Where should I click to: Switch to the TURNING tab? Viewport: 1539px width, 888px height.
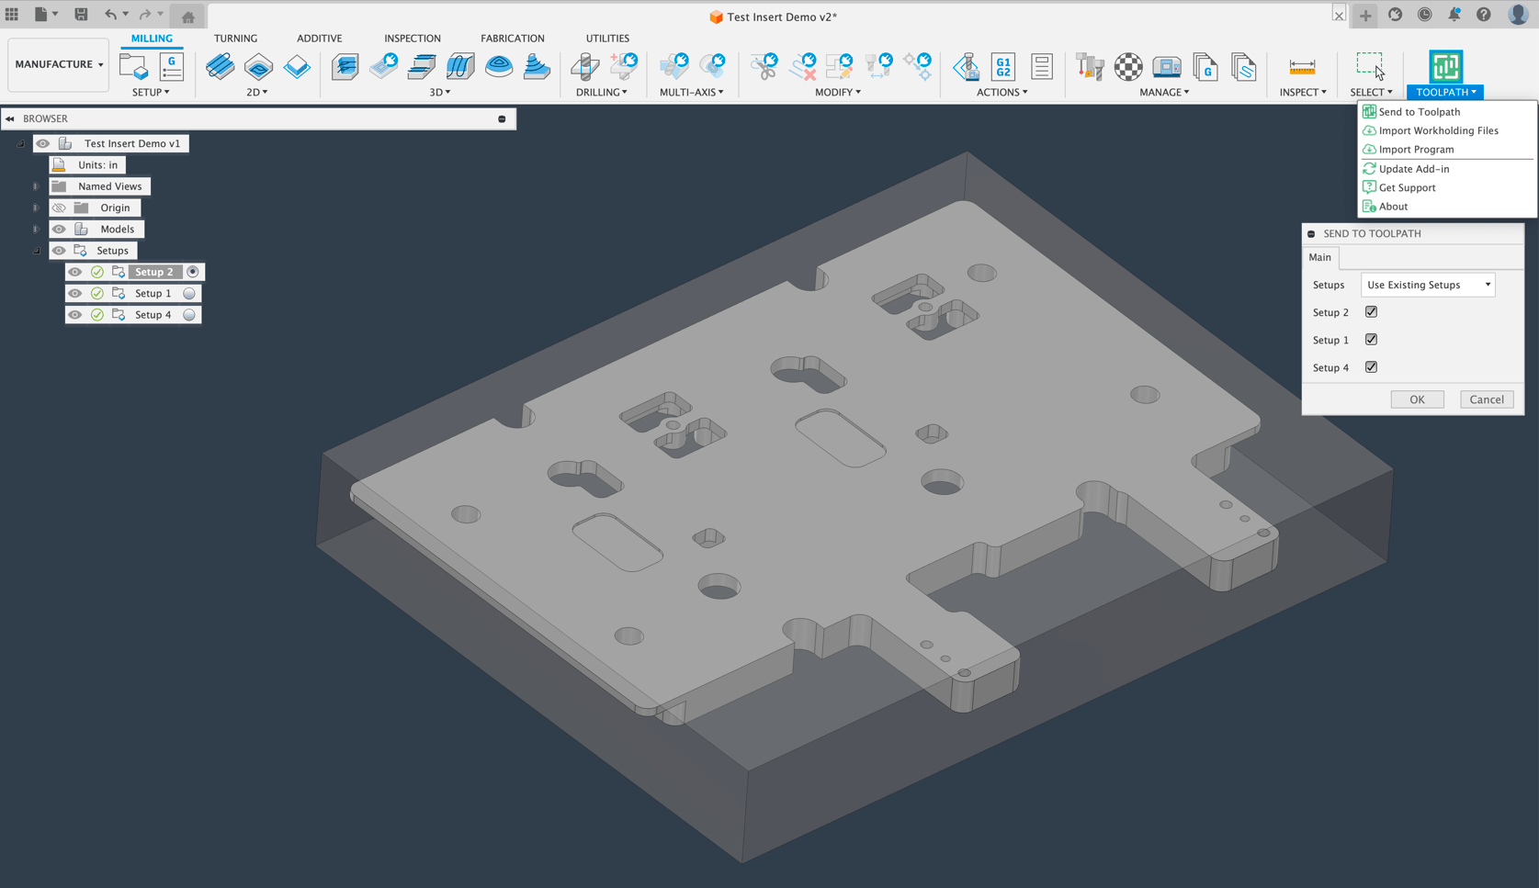(235, 39)
